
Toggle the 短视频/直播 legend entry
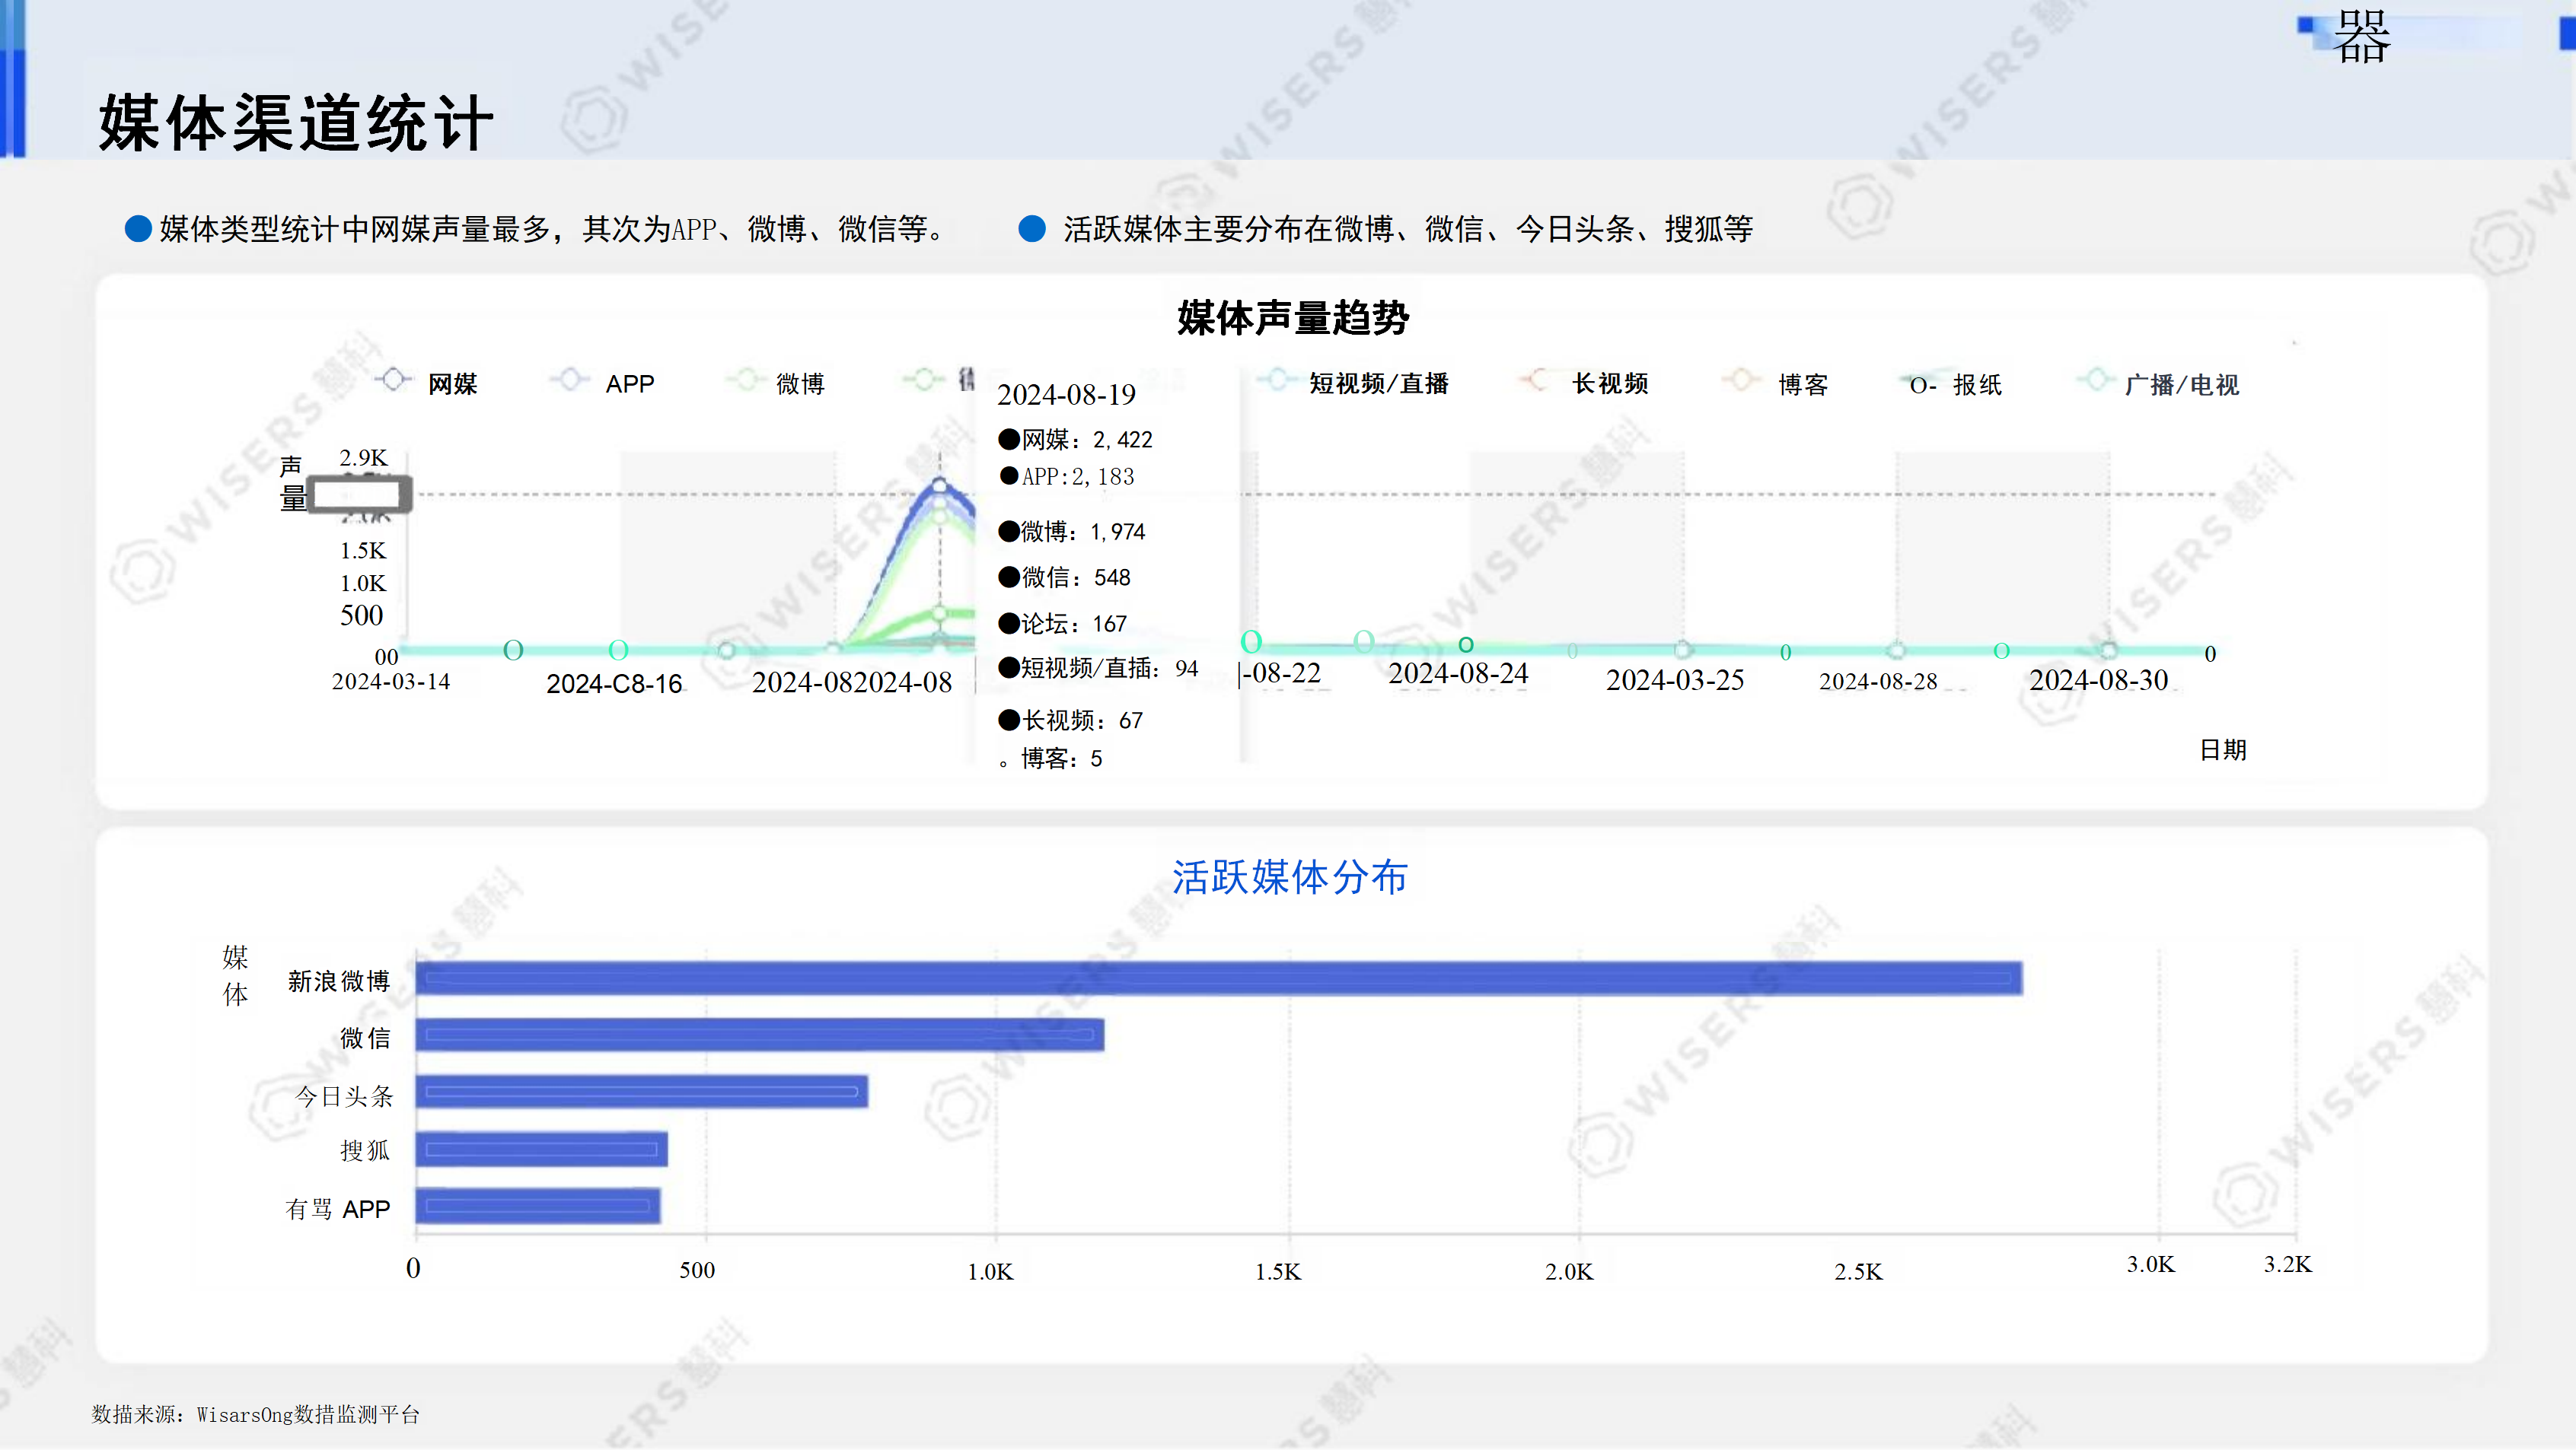pyautogui.click(x=1353, y=383)
